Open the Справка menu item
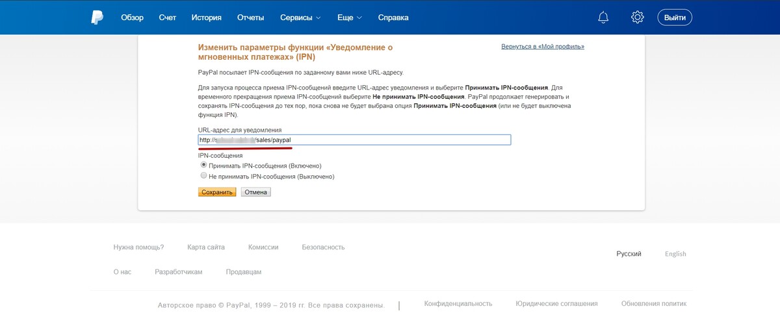The image size is (780, 324). (x=393, y=18)
